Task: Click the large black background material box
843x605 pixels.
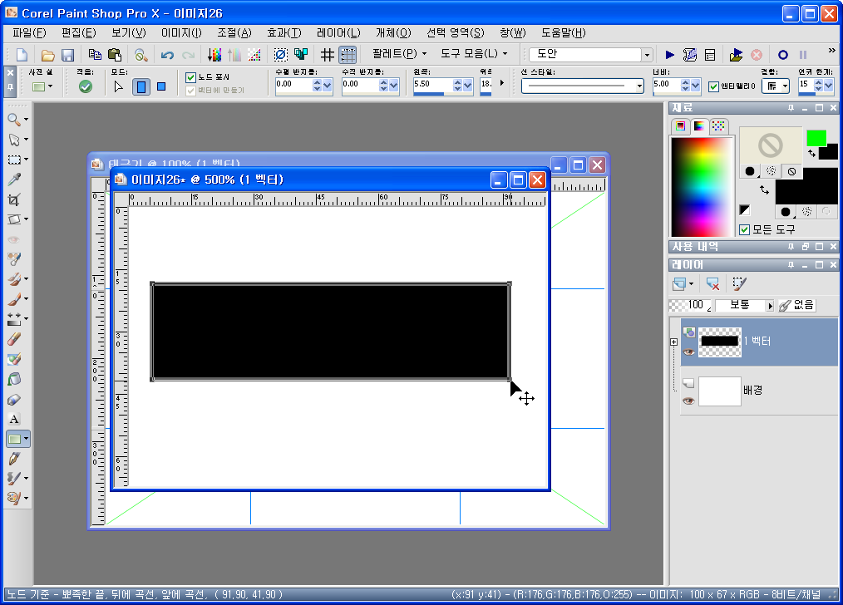Action: pos(806,185)
